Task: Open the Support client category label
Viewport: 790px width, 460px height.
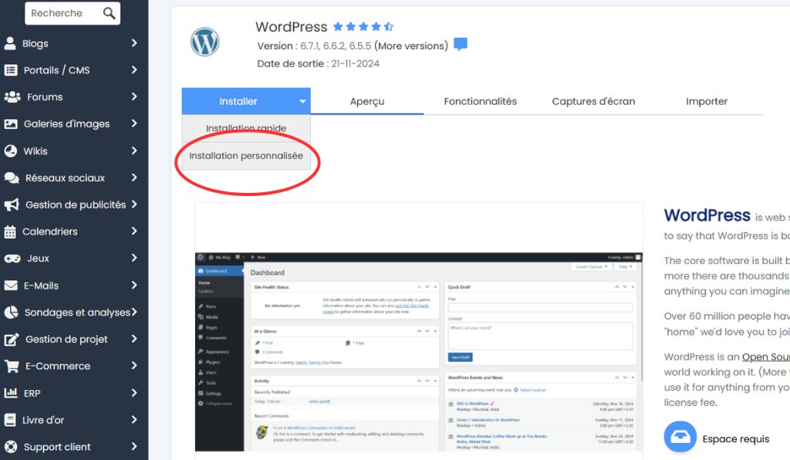Action: pyautogui.click(x=57, y=447)
